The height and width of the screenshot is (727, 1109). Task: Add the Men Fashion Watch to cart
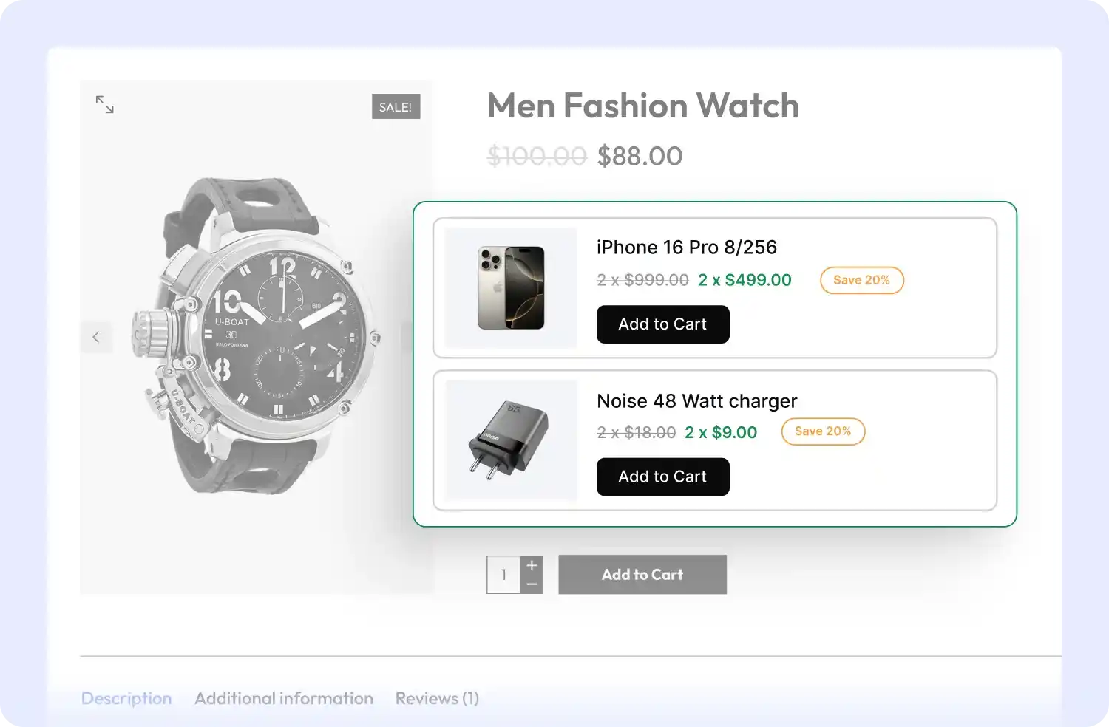tap(642, 575)
